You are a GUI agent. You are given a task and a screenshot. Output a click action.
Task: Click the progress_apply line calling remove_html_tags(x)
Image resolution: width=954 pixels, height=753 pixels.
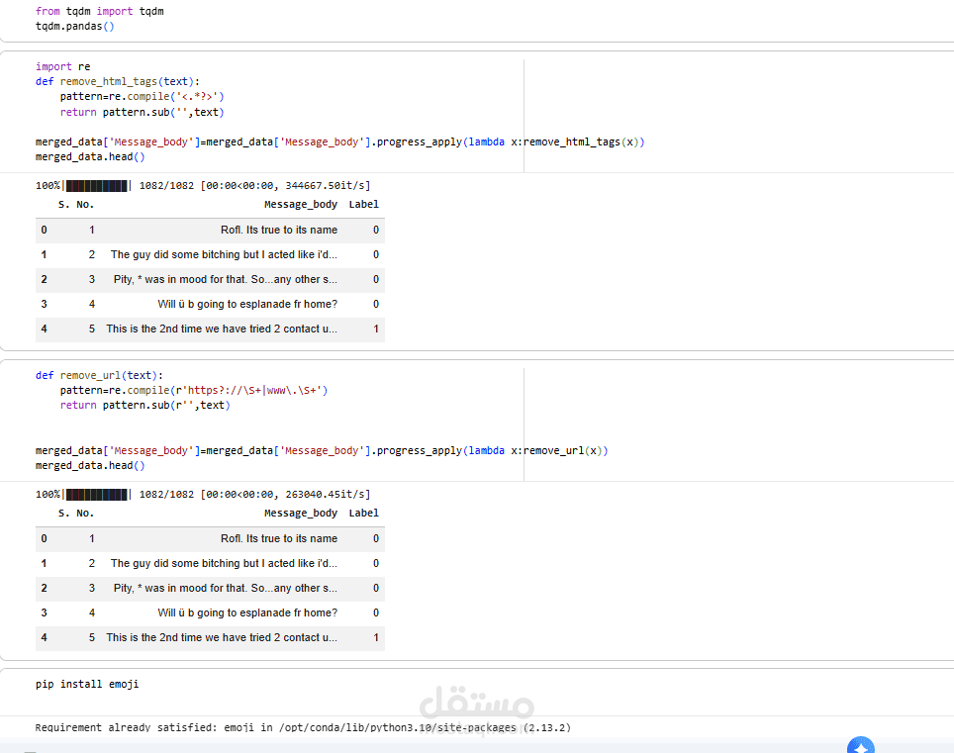[339, 141]
